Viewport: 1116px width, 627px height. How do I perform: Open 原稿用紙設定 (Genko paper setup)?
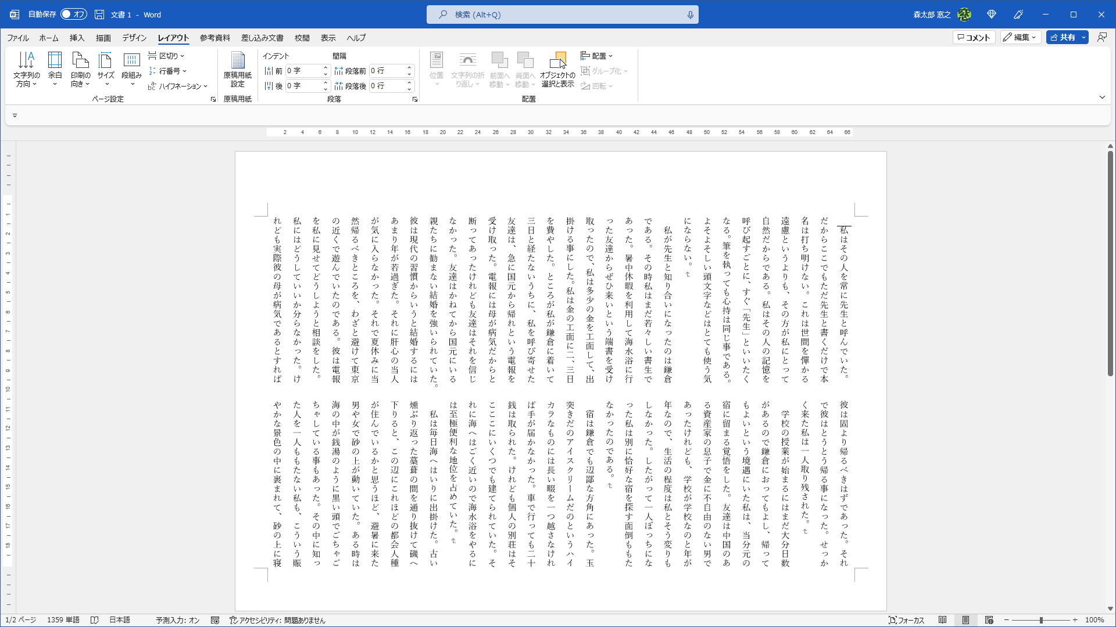click(237, 68)
